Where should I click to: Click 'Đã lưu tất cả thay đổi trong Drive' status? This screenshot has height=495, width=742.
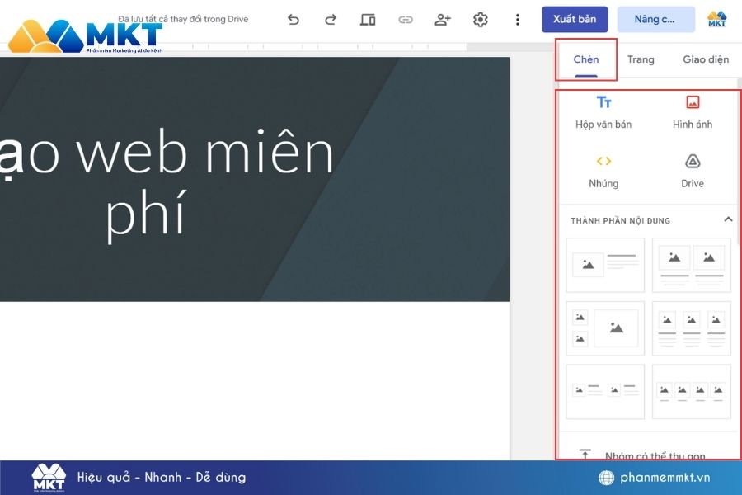click(183, 19)
